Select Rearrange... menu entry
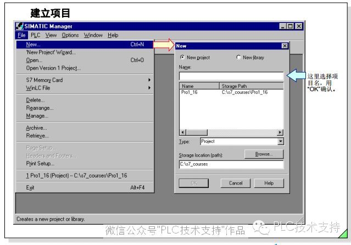The width and height of the screenshot is (351, 245). click(x=85, y=108)
